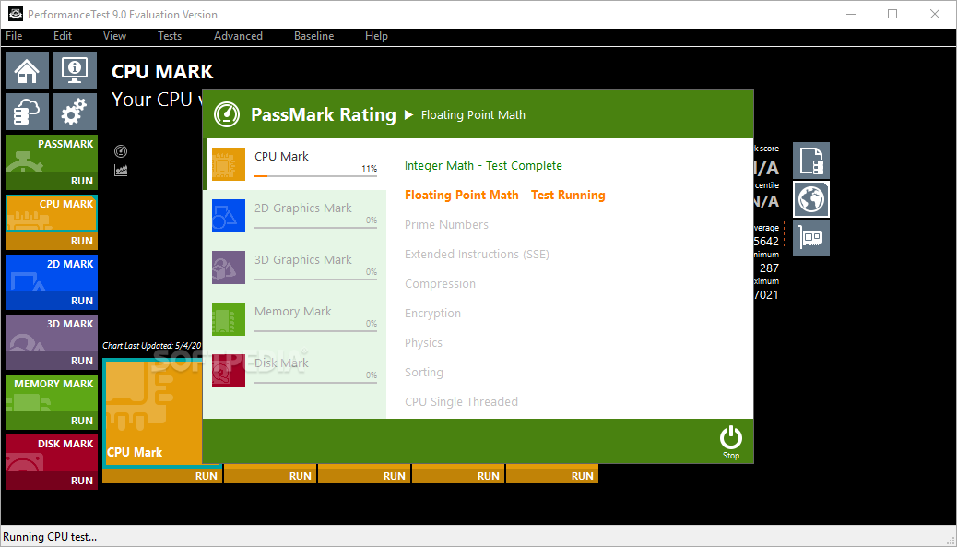This screenshot has width=957, height=547.
Task: Click the green Memory Mark icon in dialog
Action: [x=229, y=319]
